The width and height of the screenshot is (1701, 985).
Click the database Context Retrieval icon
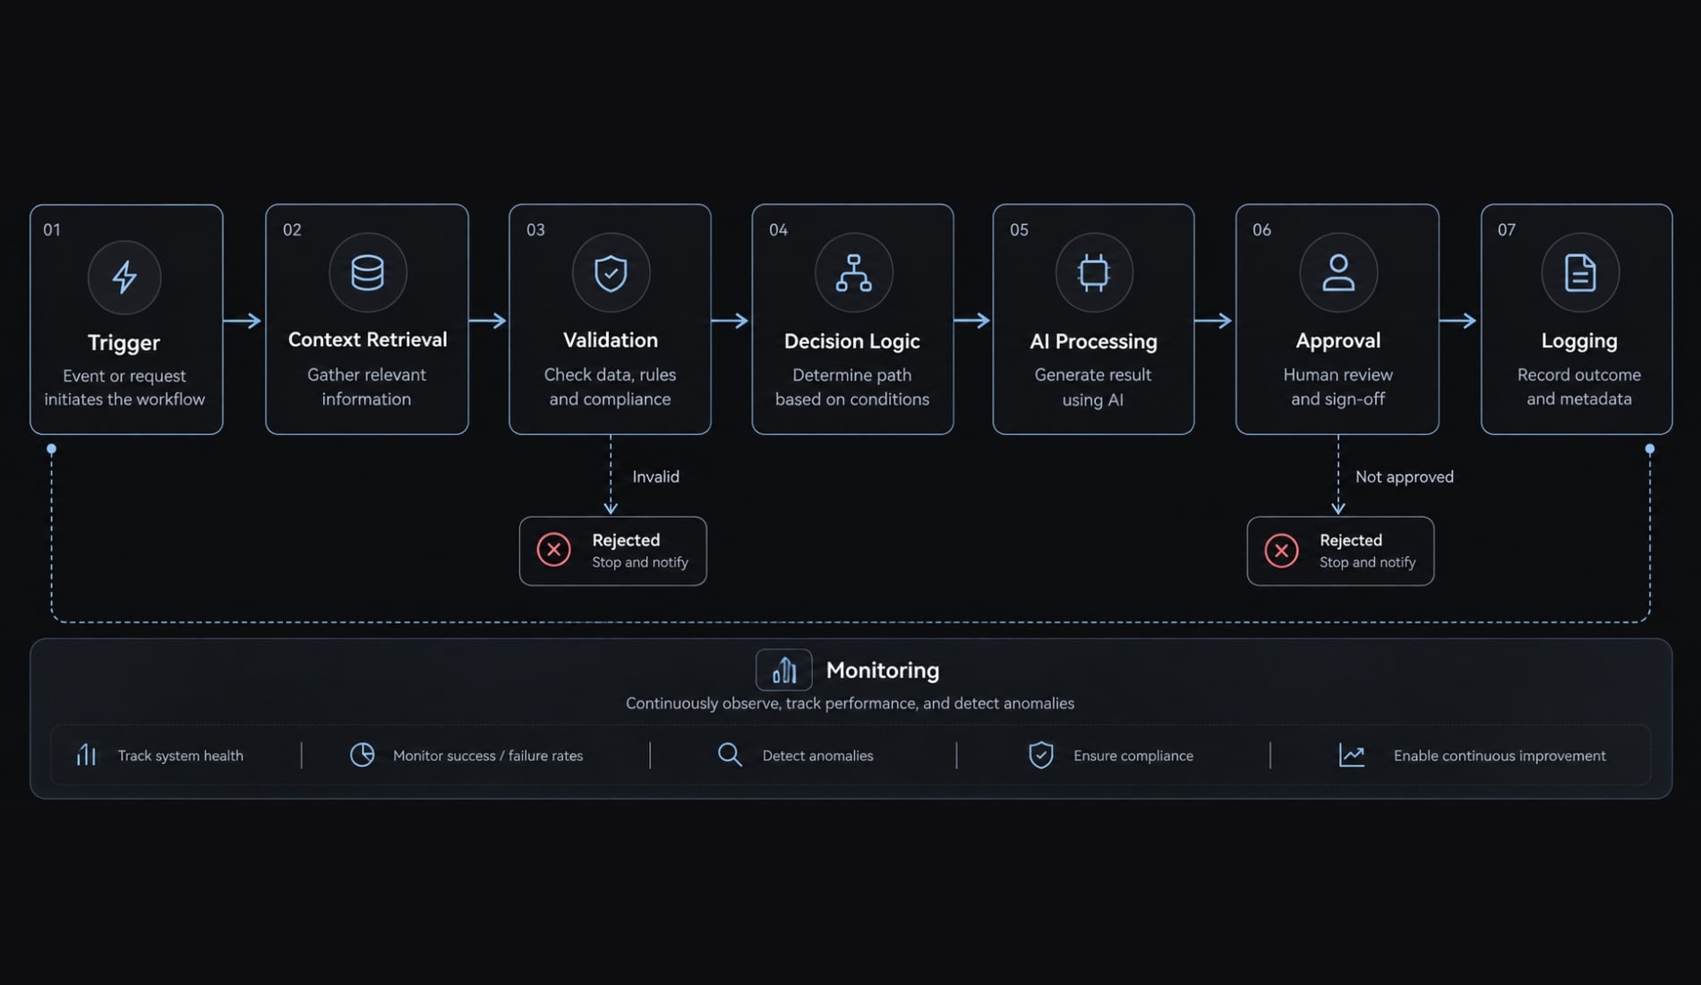(x=367, y=272)
